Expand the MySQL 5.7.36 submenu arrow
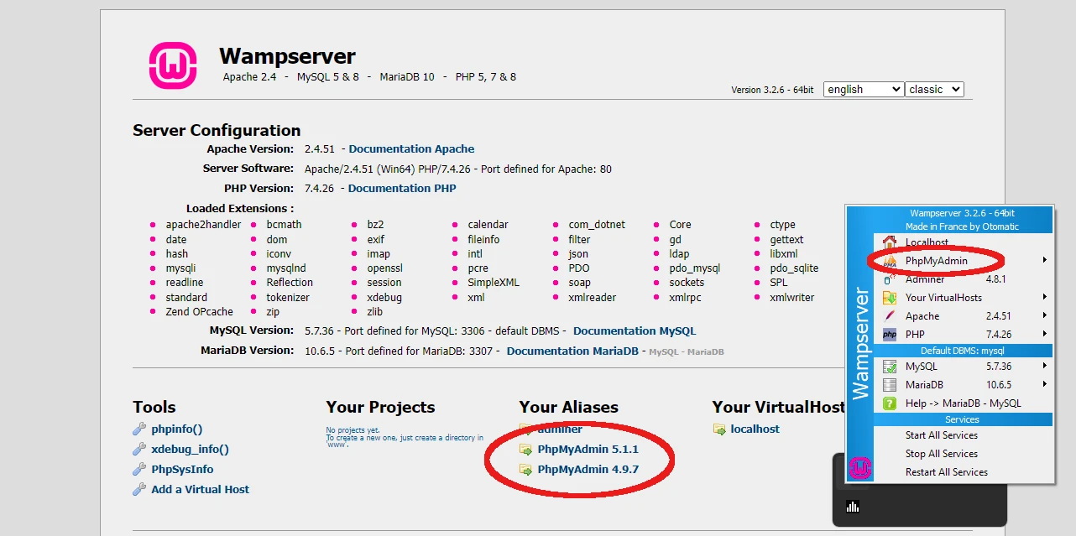1076x536 pixels. tap(1045, 367)
